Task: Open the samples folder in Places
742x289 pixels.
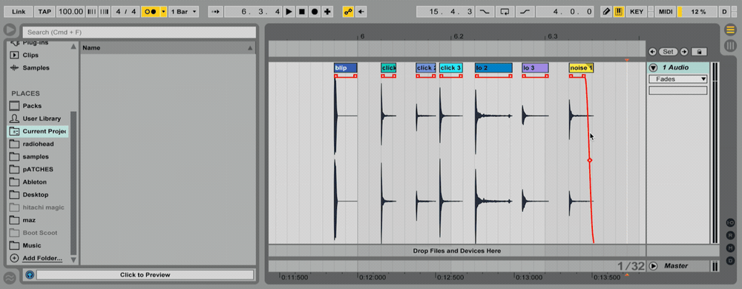Action: click(x=36, y=157)
